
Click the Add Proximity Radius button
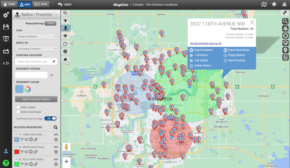click(x=36, y=99)
